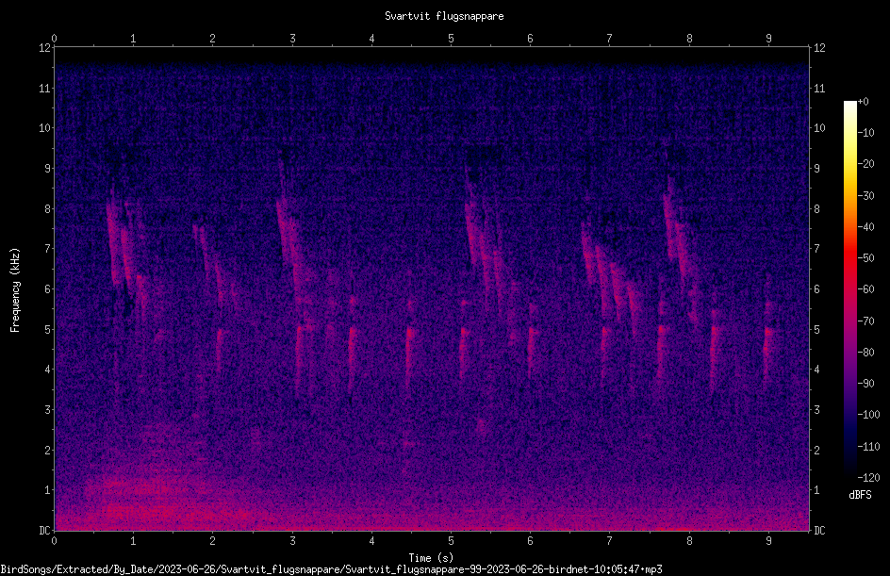The width and height of the screenshot is (890, 576).
Task: Click '8' on the right frequency axis
Action: [x=816, y=209]
